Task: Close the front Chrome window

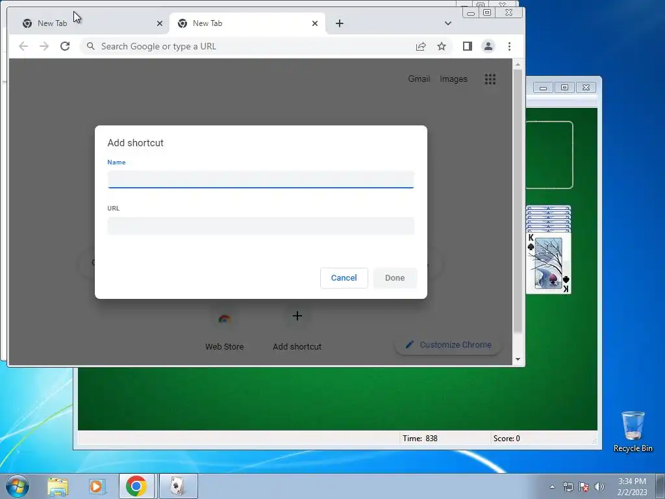Action: tap(508, 13)
